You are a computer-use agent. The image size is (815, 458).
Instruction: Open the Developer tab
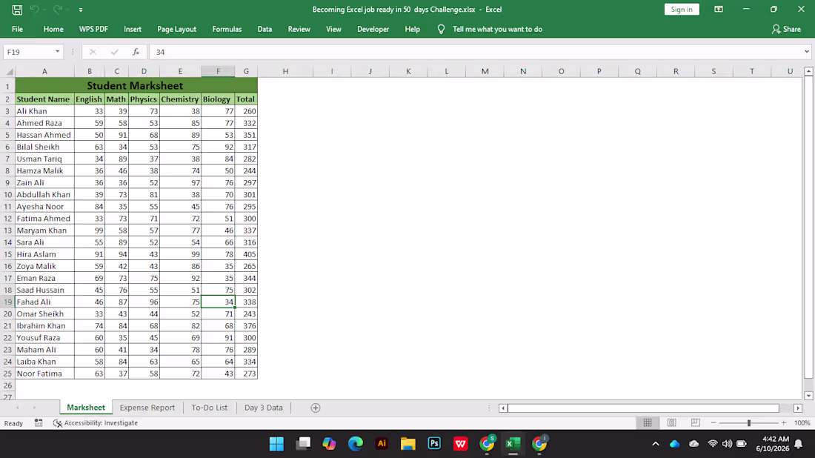373,29
